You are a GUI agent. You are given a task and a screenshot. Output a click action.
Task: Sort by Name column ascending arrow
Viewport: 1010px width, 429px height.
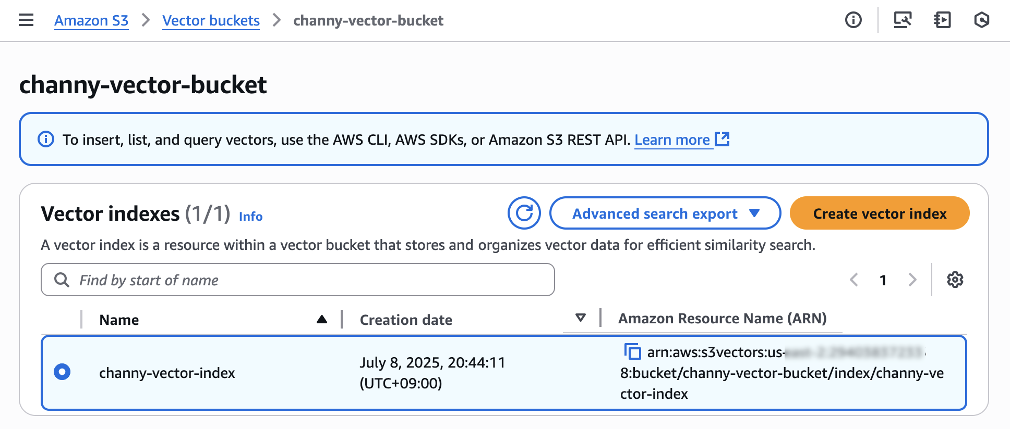point(322,319)
